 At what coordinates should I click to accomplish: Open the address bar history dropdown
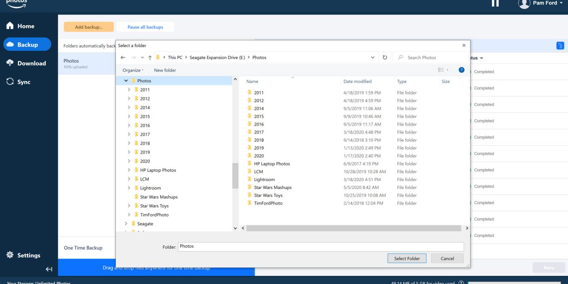(373, 58)
